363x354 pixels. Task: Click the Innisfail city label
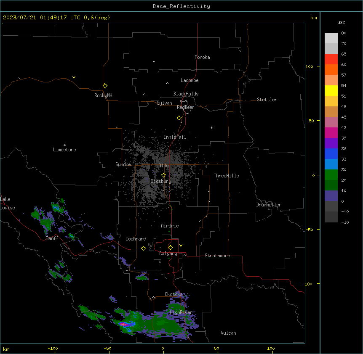[x=175, y=137]
